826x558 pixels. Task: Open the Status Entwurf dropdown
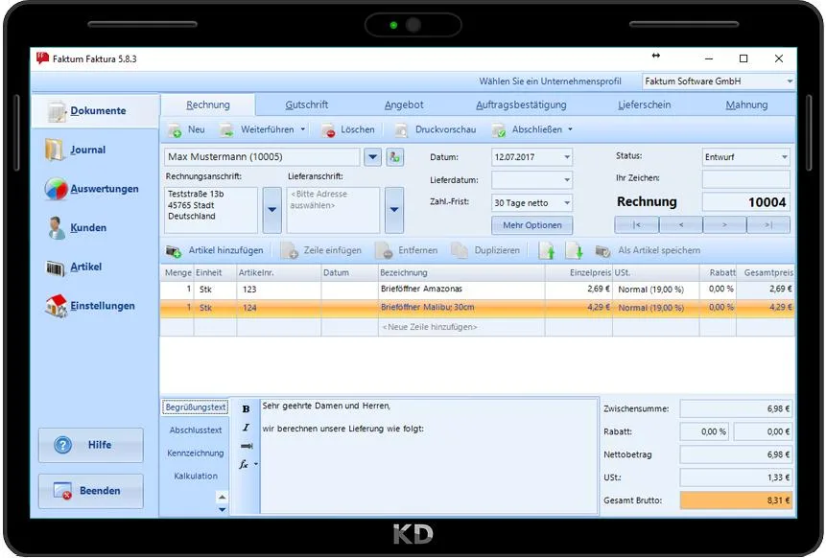pos(785,157)
